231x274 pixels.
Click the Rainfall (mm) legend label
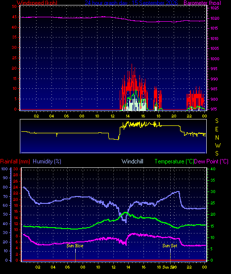tap(15, 161)
